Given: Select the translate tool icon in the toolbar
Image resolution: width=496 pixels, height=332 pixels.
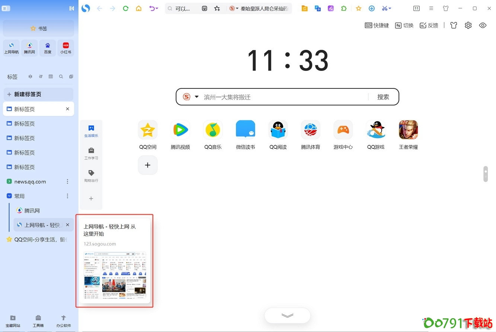Looking at the screenshot, I should (x=317, y=8).
